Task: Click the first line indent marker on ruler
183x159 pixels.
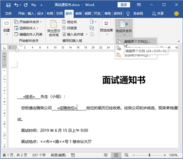Action: pyautogui.click(x=21, y=45)
